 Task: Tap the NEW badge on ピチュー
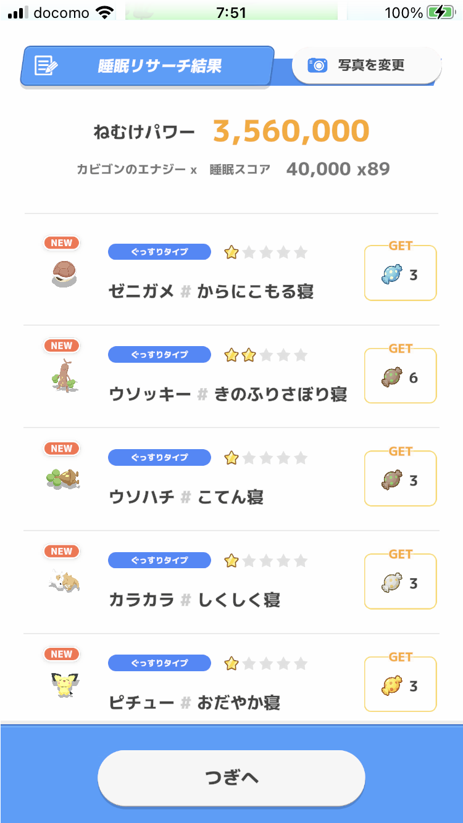click(61, 654)
